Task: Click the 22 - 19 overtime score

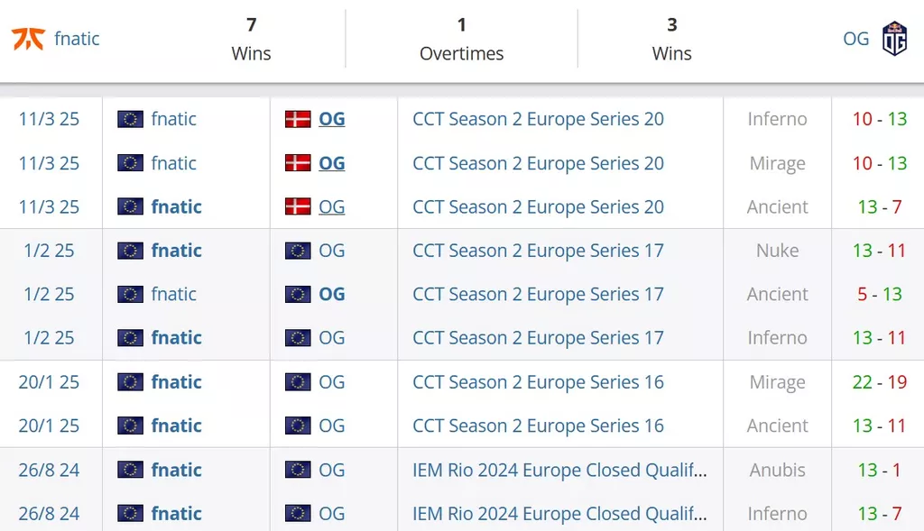Action: [879, 382]
